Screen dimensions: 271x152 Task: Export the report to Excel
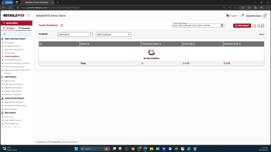[x=259, y=26]
